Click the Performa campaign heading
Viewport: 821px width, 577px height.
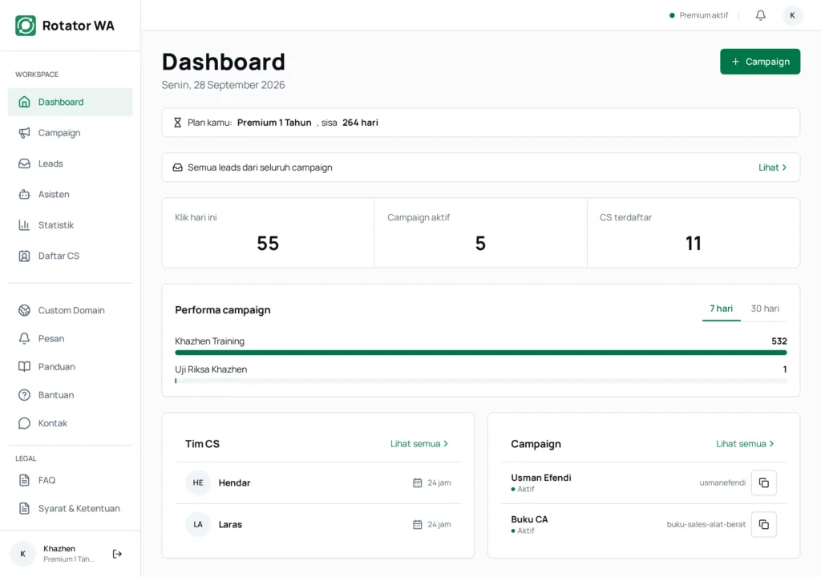click(x=223, y=310)
